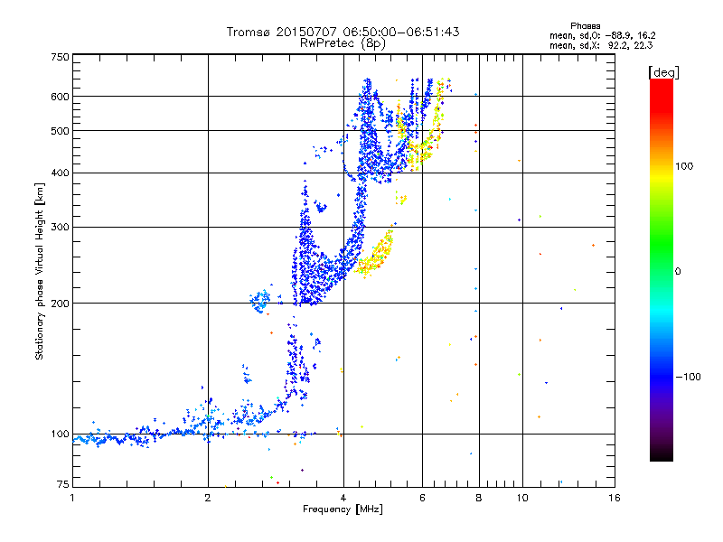The width and height of the screenshot is (723, 542).
Task: Click the y-axis tick label '75'
Action: point(63,484)
